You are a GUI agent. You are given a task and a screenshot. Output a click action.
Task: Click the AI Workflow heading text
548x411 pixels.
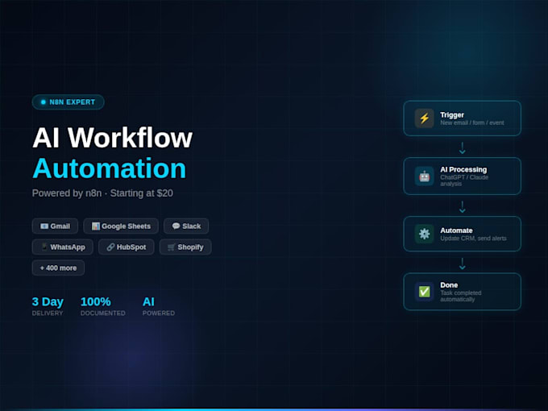coord(113,138)
